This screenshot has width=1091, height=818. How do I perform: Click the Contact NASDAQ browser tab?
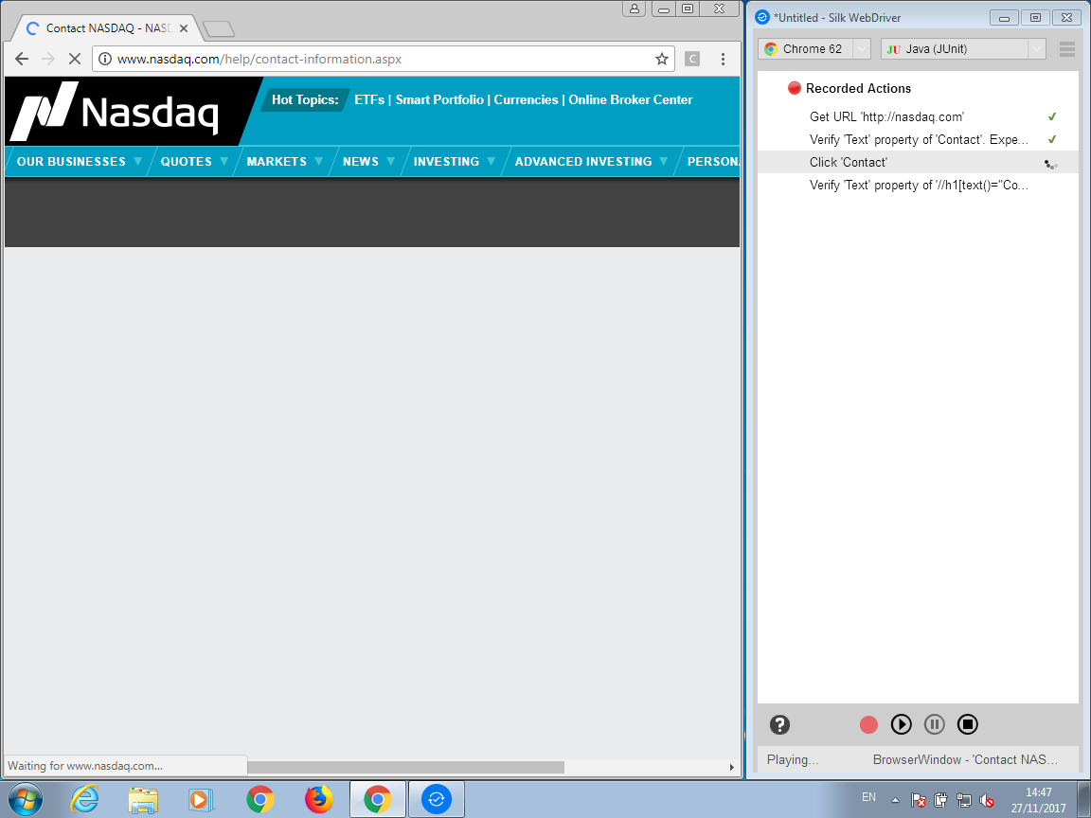coord(108,28)
